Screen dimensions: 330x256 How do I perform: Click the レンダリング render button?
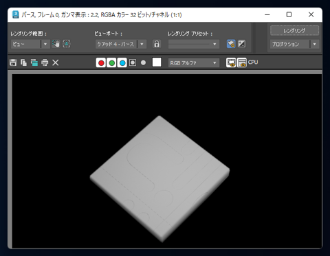pos(294,30)
